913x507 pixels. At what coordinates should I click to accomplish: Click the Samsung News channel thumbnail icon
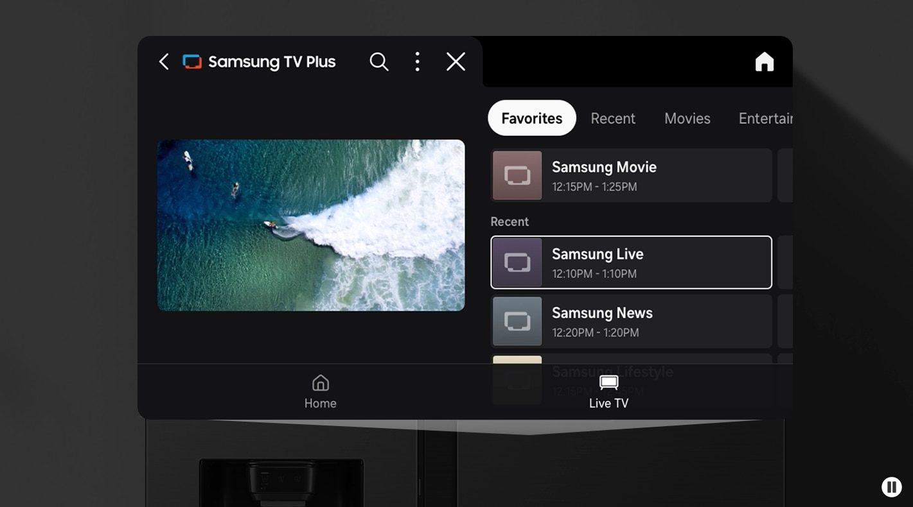pyautogui.click(x=517, y=322)
